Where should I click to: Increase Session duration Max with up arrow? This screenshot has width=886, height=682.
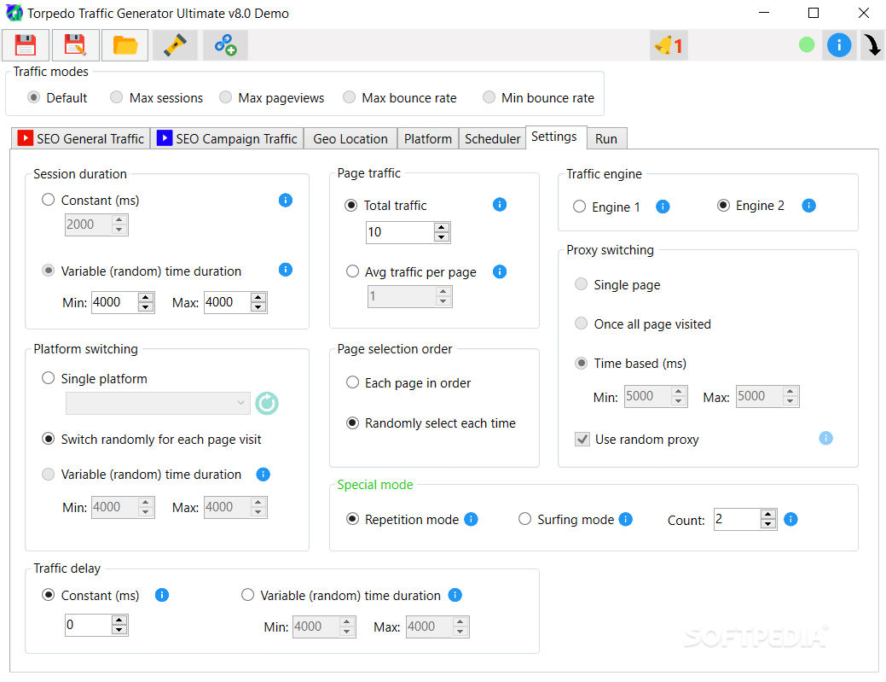pyautogui.click(x=258, y=297)
